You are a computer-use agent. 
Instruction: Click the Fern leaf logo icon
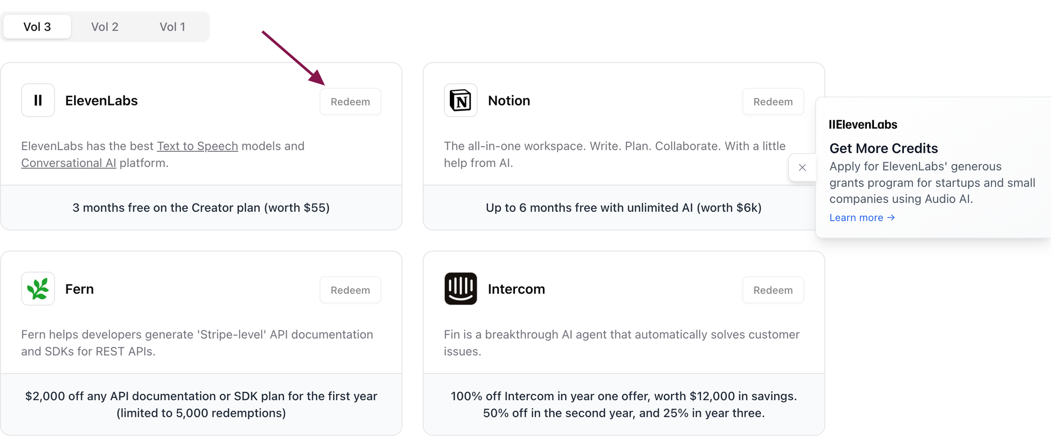click(38, 289)
